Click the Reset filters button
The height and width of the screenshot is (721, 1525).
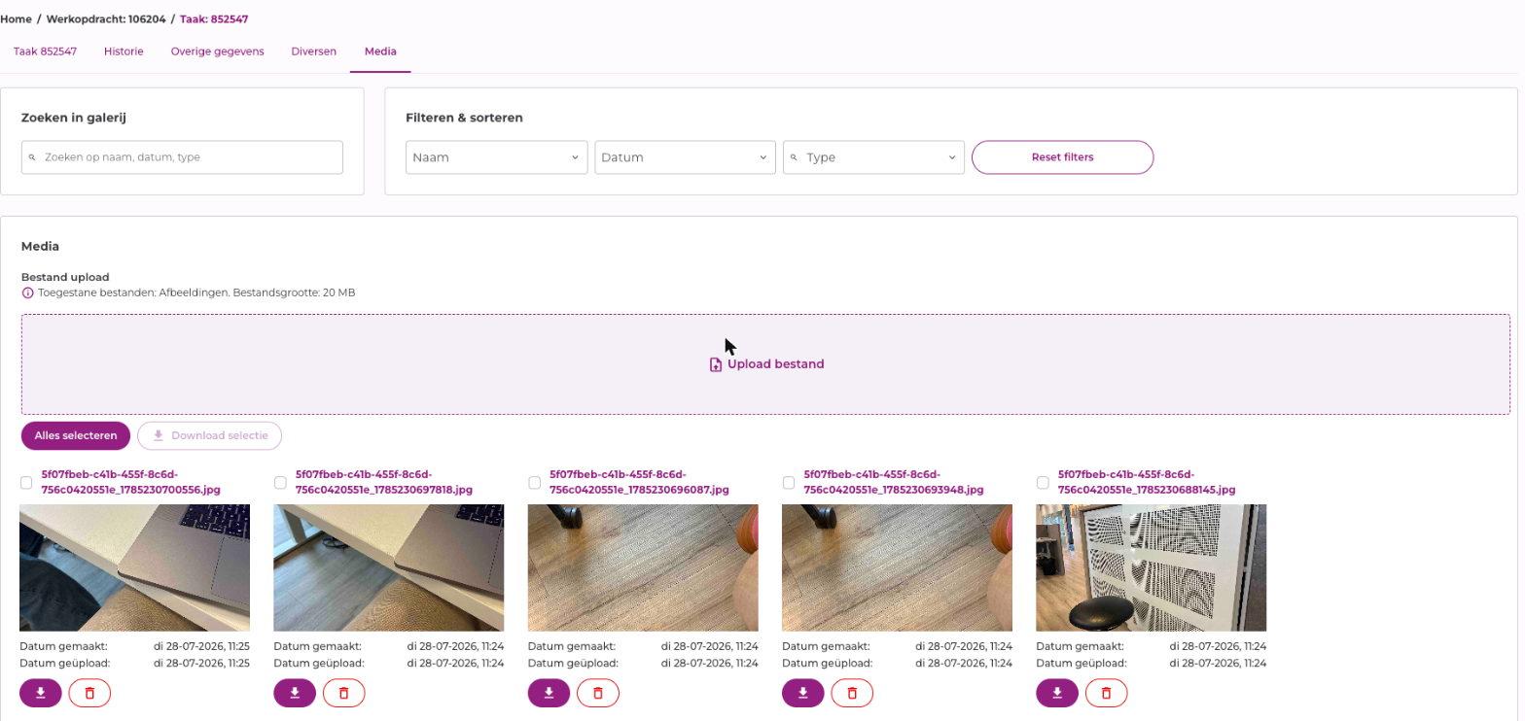click(1063, 157)
